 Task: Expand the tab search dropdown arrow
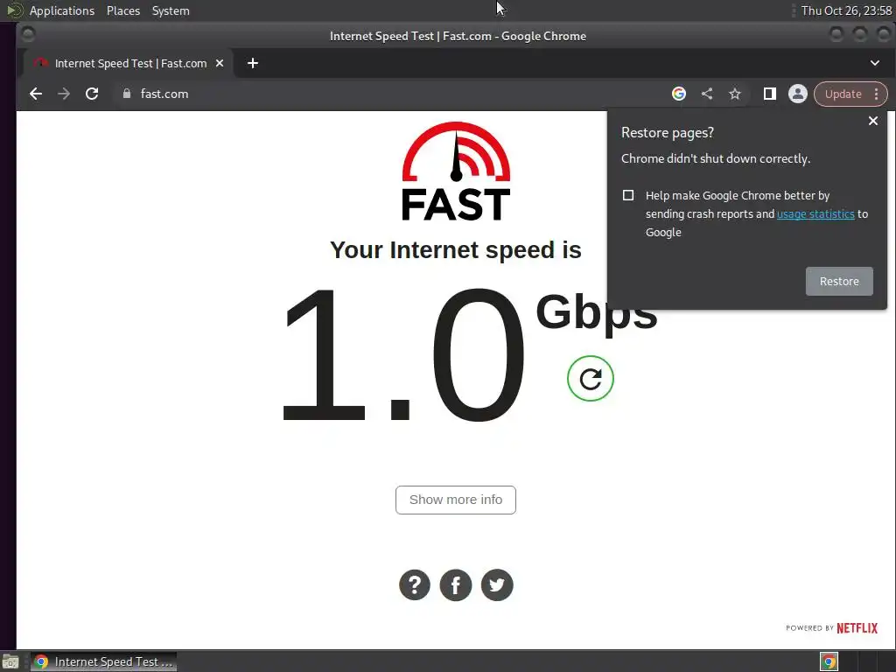pyautogui.click(x=875, y=63)
